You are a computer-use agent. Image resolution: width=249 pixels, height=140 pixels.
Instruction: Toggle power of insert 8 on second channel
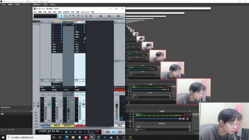tap(61, 42)
